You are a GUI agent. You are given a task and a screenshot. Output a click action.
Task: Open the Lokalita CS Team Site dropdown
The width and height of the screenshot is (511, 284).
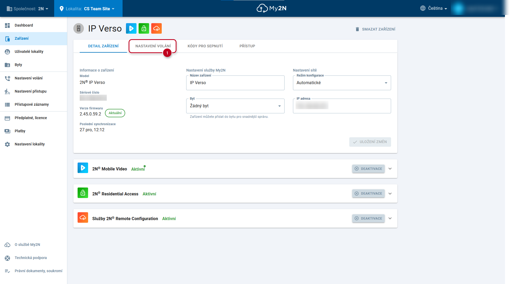(x=88, y=9)
